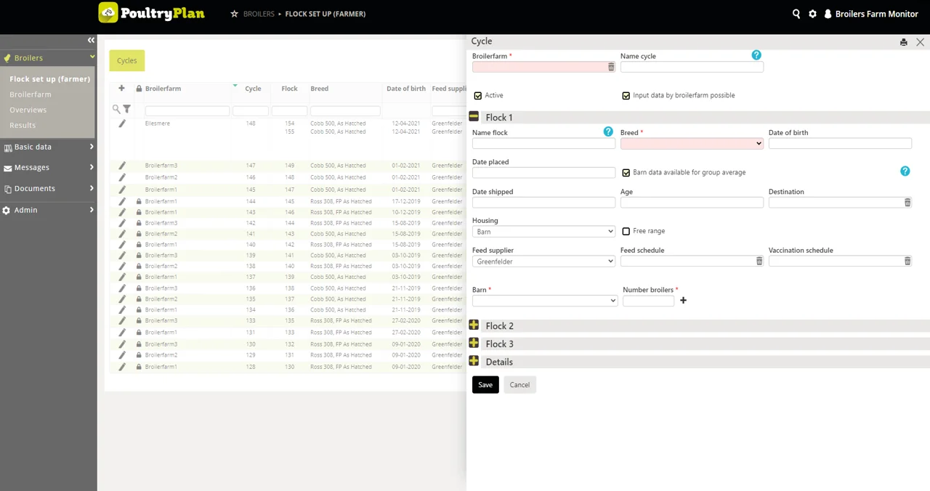Click the plus icon to add cycle row
Screen dimensions: 930x491
(x=121, y=89)
